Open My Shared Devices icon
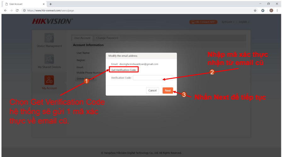The image size is (282, 157). point(49,59)
